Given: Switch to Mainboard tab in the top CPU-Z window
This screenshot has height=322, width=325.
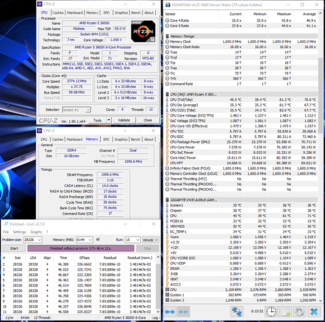Looking at the screenshot, I should click(74, 13).
